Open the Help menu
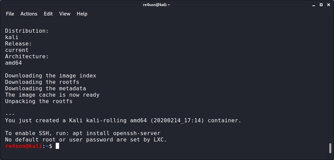This screenshot has height=160, width=334. 82,14
